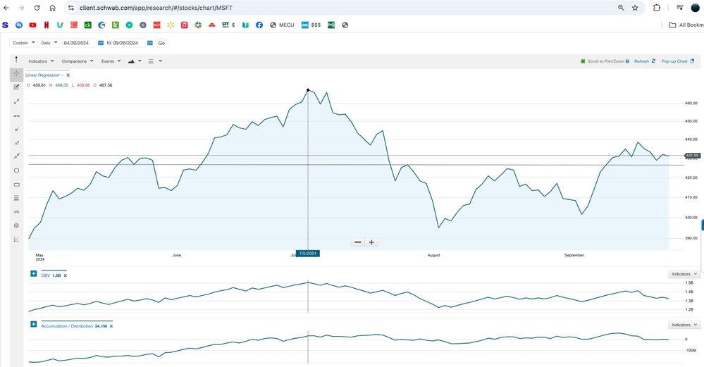Open the Custom time range dropdown
This screenshot has height=367, width=704.
23,43
